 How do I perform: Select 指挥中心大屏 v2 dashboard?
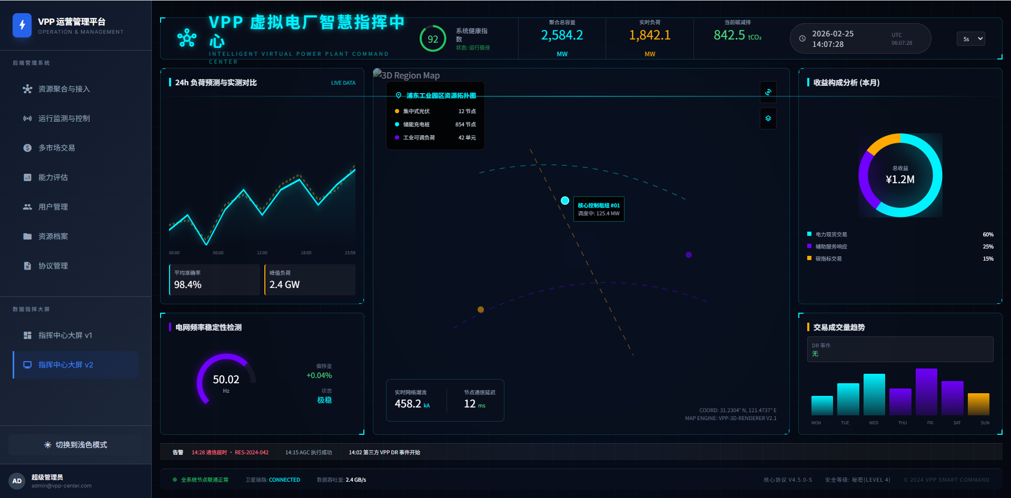[65, 365]
